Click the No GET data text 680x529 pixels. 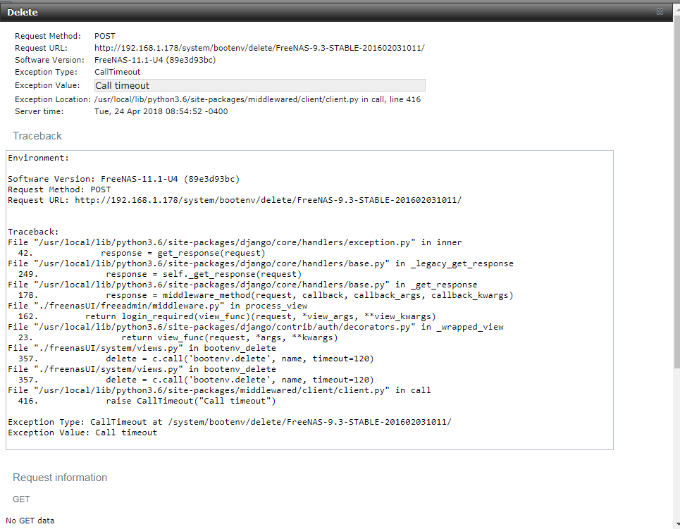[30, 521]
